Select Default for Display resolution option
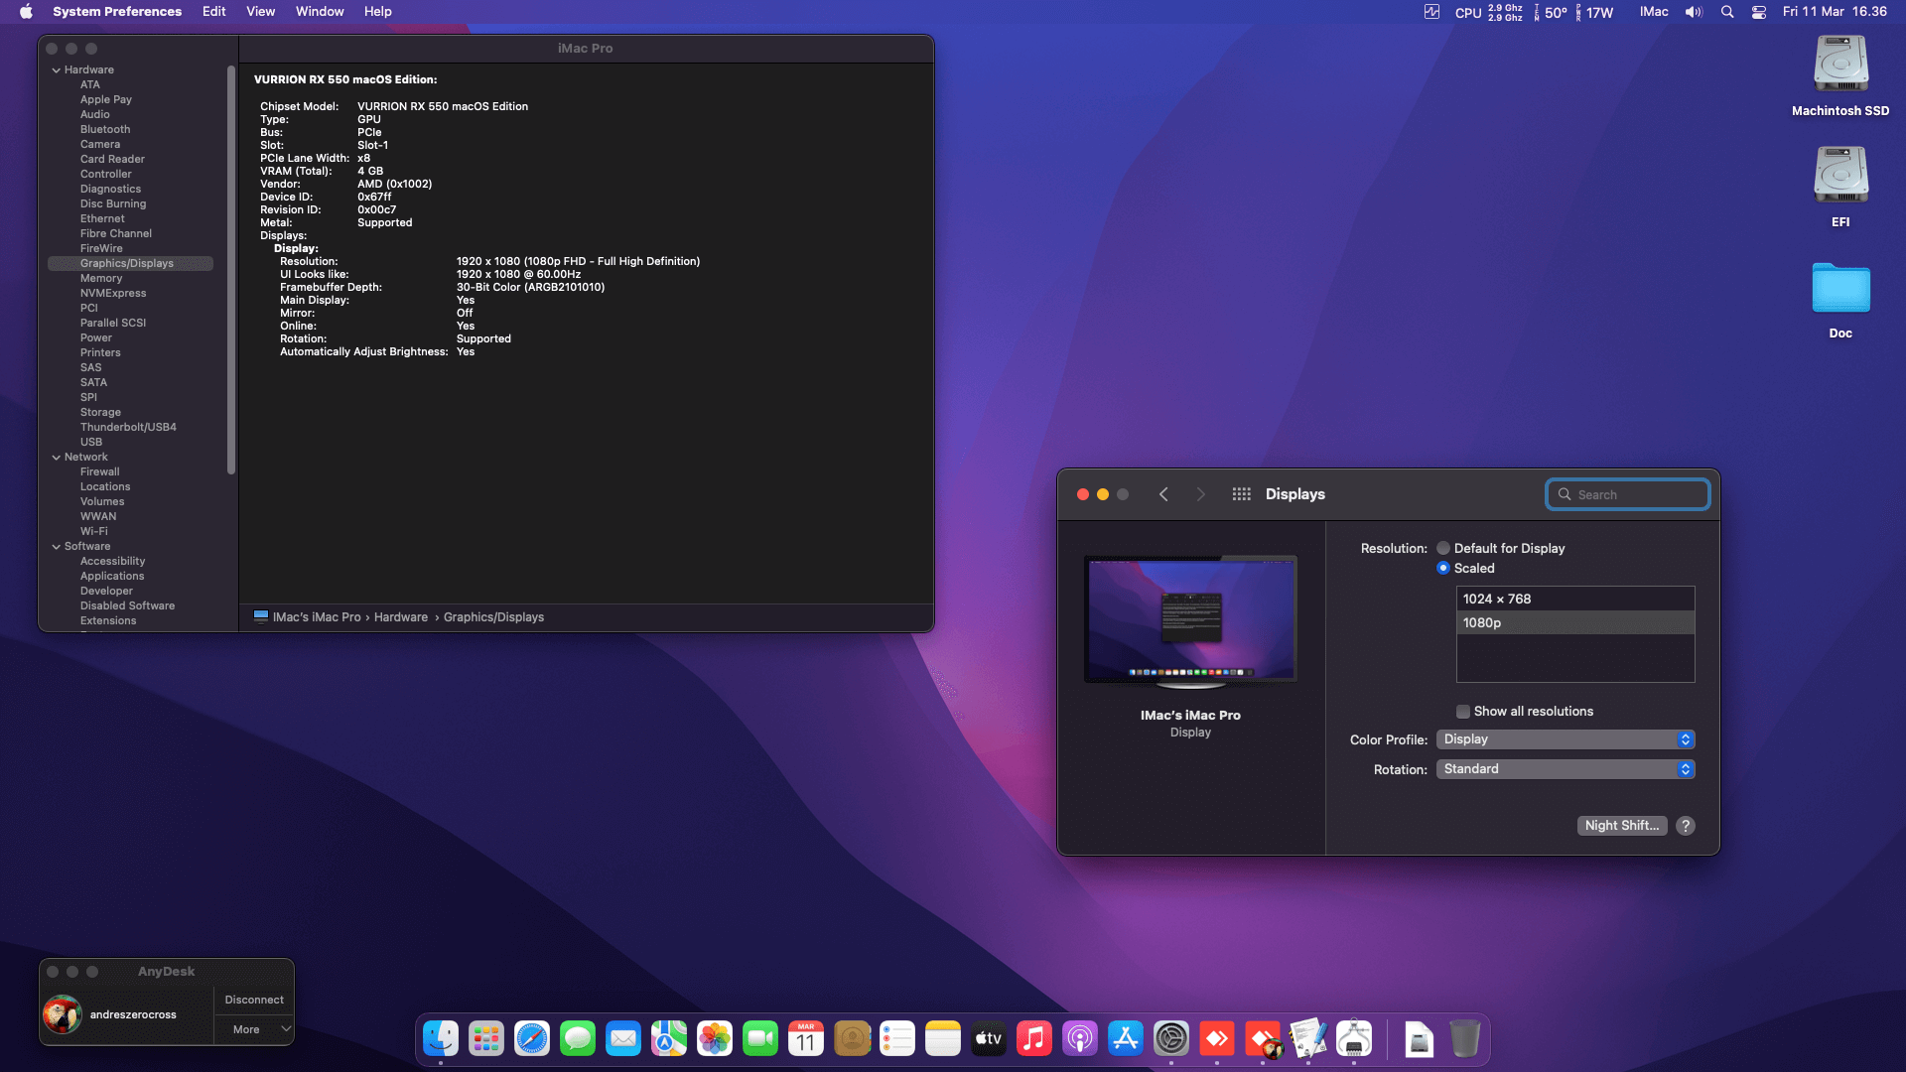The height and width of the screenshot is (1072, 1906). click(1443, 548)
